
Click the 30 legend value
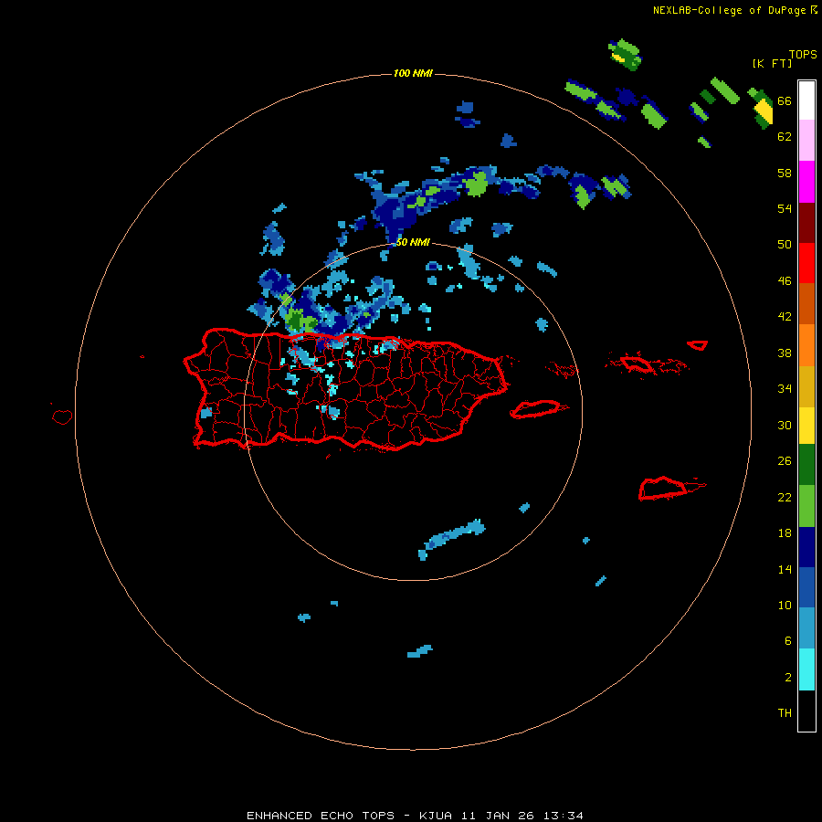pyautogui.click(x=785, y=425)
